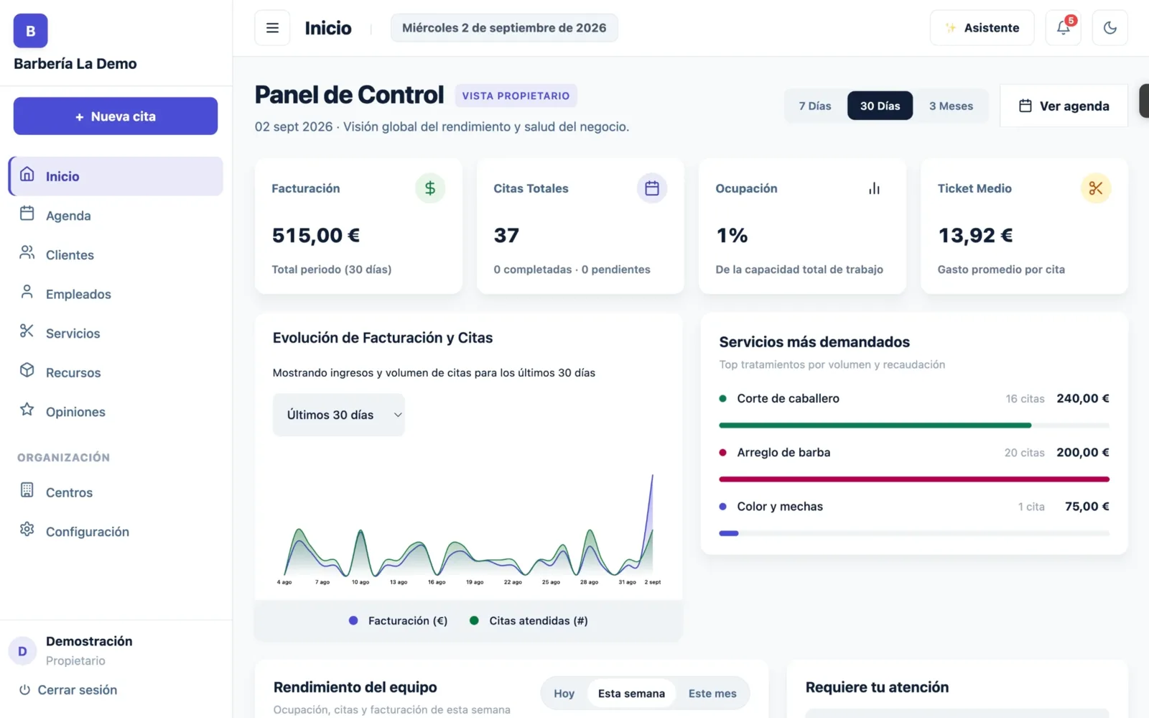Open the Asistente button
Image resolution: width=1149 pixels, height=718 pixels.
[982, 28]
